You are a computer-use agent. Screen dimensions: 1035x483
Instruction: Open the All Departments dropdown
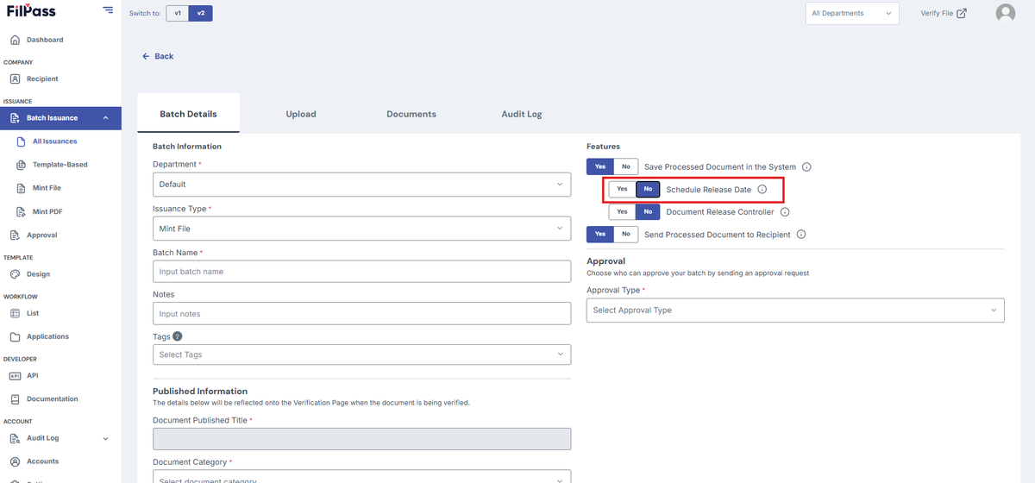pyautogui.click(x=852, y=13)
